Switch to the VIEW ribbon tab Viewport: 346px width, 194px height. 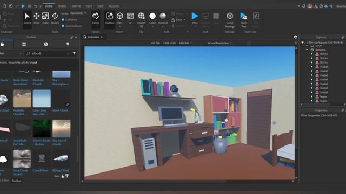tap(101, 6)
